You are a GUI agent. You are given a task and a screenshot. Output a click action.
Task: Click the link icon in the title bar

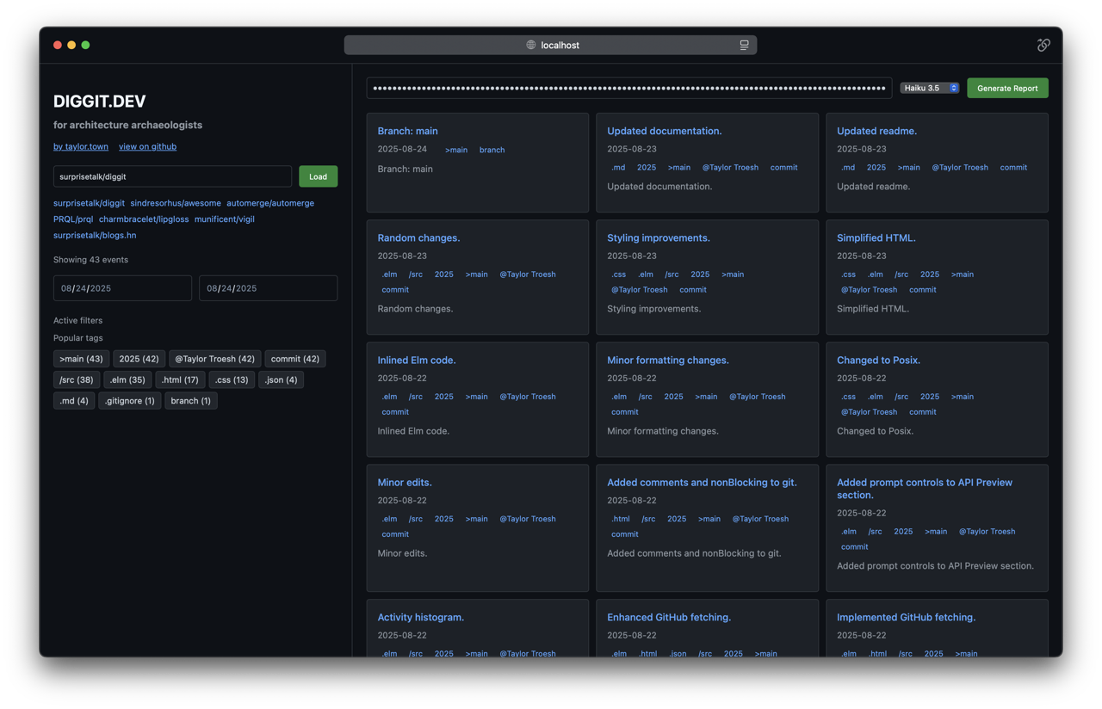1043,45
